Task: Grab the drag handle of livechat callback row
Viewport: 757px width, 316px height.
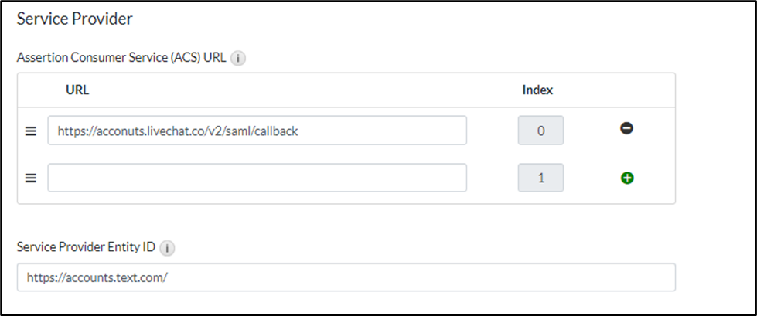Action: (x=31, y=131)
